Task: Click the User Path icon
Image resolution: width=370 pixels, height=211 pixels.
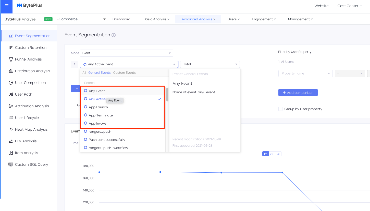Action: [11, 94]
